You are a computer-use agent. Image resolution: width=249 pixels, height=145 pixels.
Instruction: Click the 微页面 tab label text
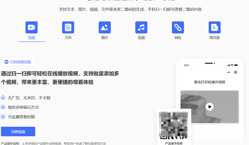(214, 38)
